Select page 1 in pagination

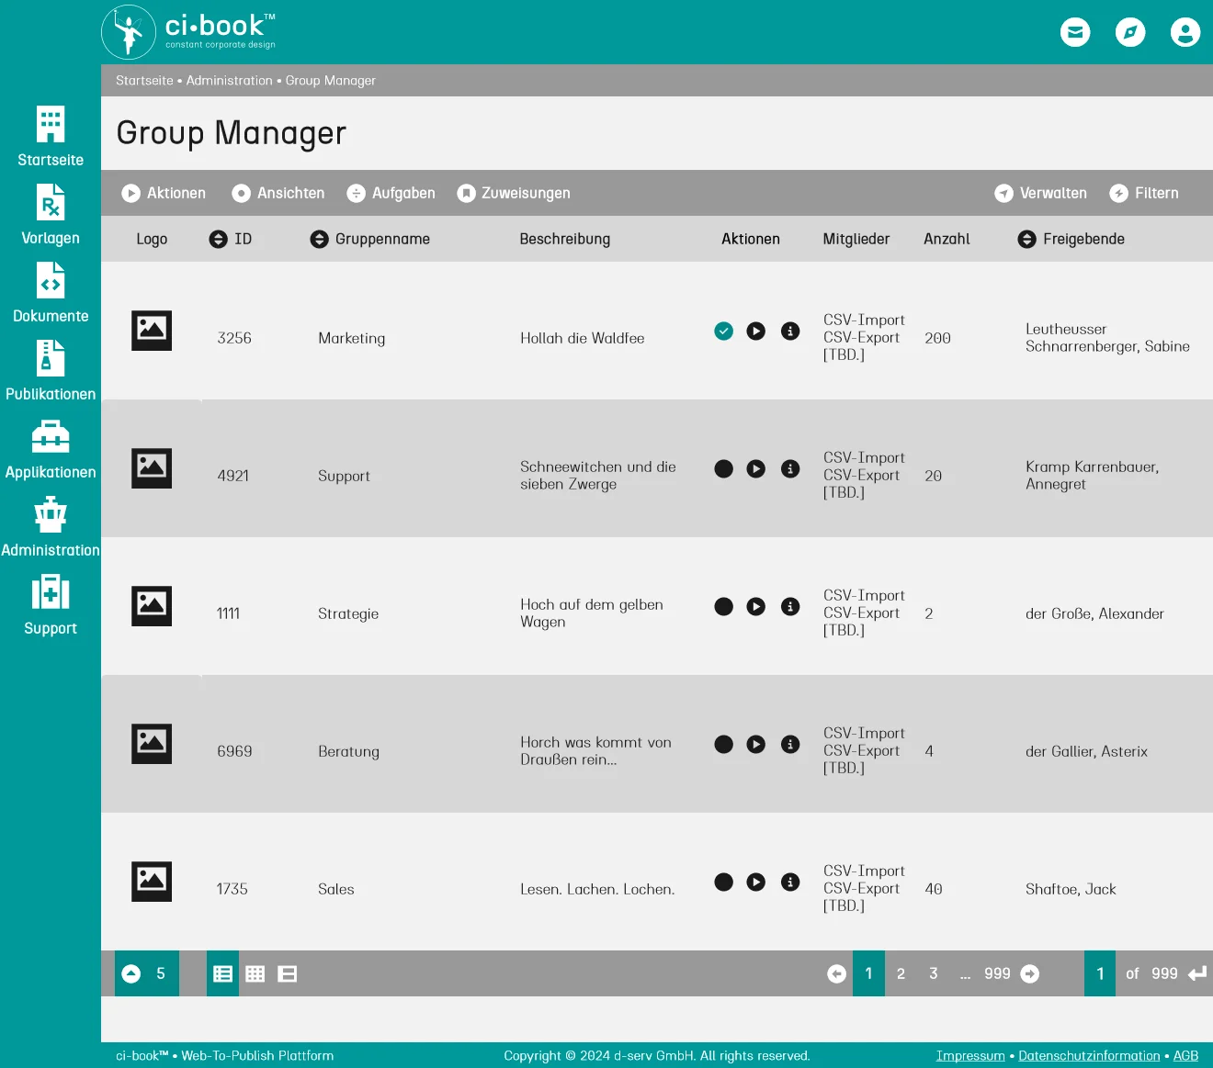click(x=868, y=973)
